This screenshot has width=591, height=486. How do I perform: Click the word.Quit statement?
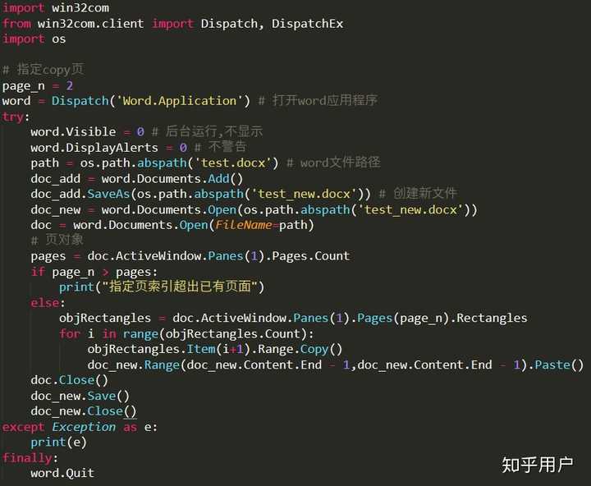(62, 473)
